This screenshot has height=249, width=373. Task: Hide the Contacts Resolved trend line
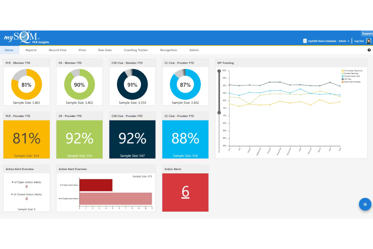click(350, 73)
